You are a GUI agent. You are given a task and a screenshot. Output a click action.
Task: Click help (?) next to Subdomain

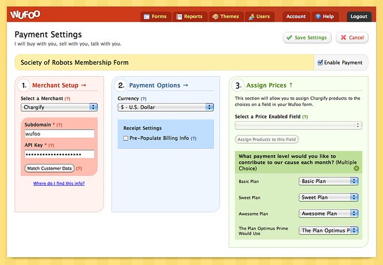click(59, 125)
